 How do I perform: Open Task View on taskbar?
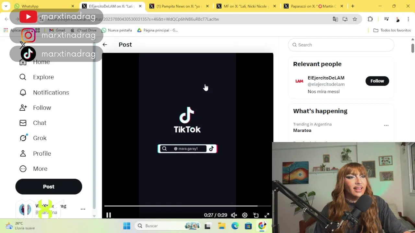pos(207,226)
